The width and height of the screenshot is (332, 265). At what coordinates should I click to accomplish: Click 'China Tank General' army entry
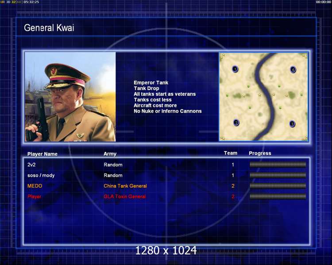125,186
